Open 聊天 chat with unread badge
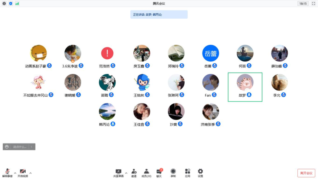Image resolution: width=318 pixels, height=179 pixels. tap(159, 173)
